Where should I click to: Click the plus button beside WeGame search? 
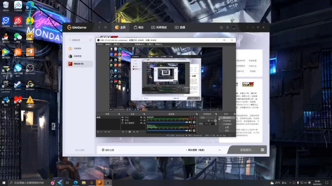coord(90,40)
